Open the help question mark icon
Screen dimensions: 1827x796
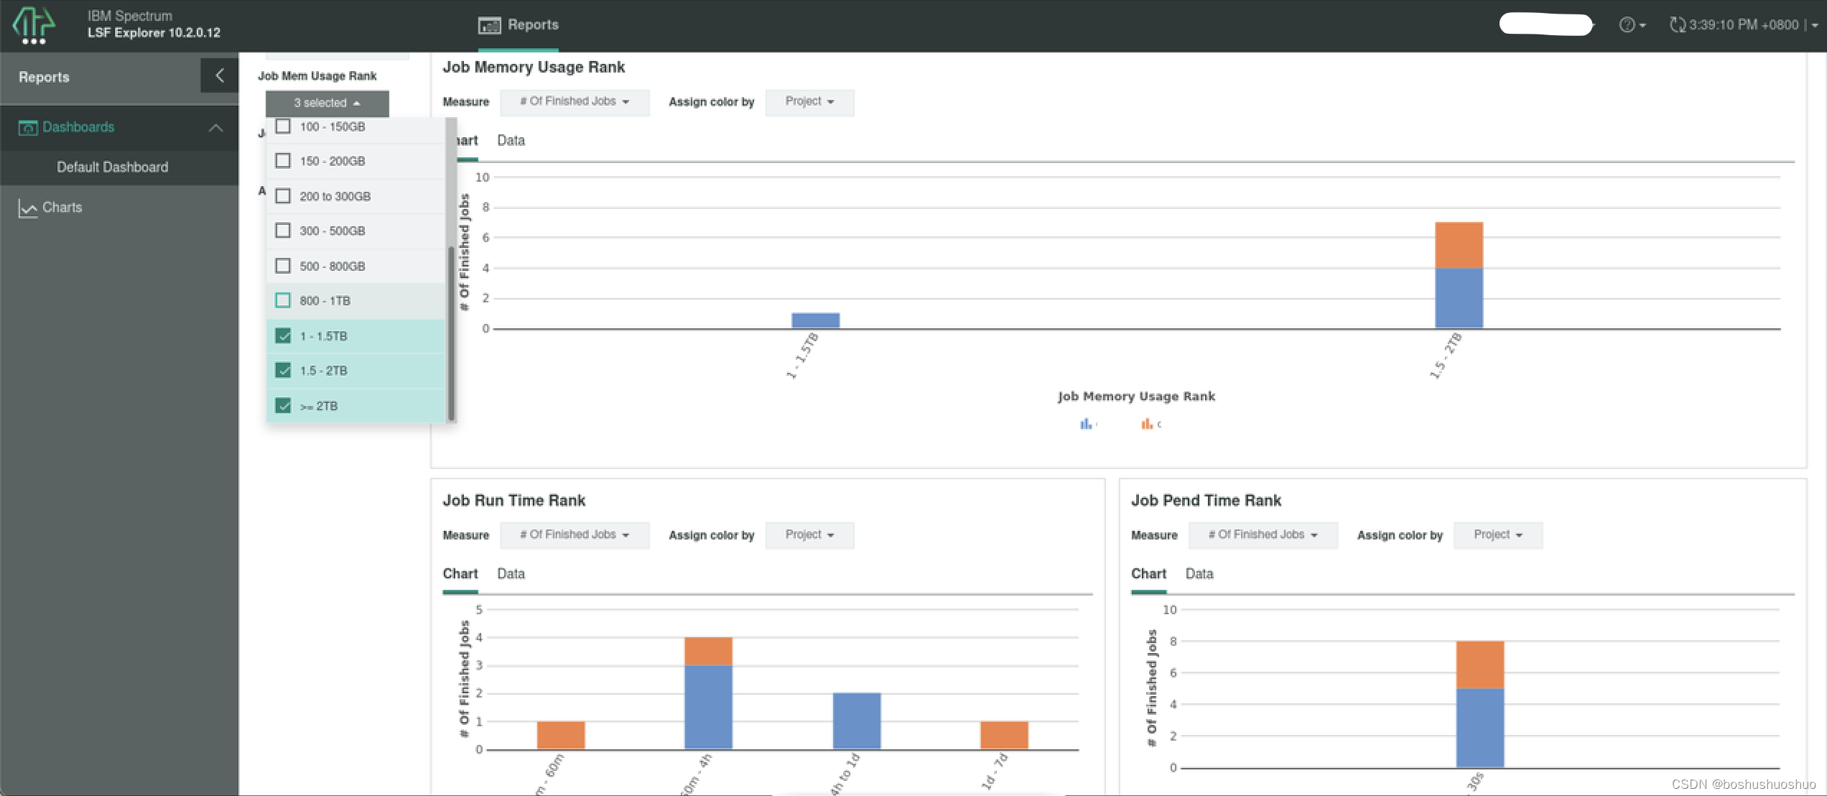point(1627,25)
